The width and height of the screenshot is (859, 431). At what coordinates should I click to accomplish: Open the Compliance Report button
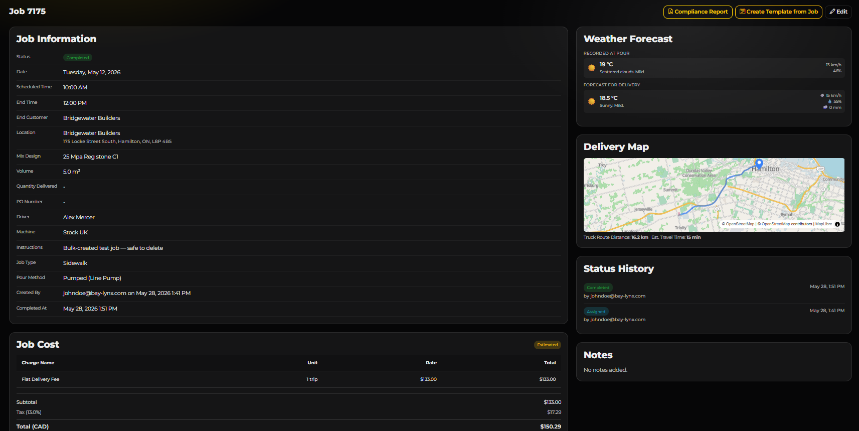(698, 12)
